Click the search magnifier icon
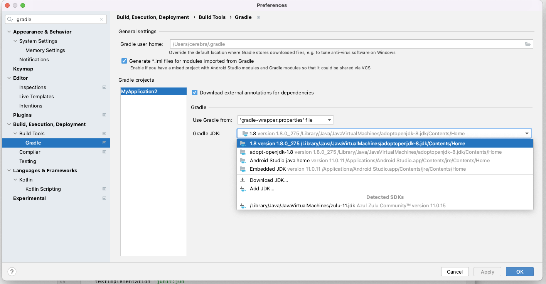 pyautogui.click(x=10, y=19)
